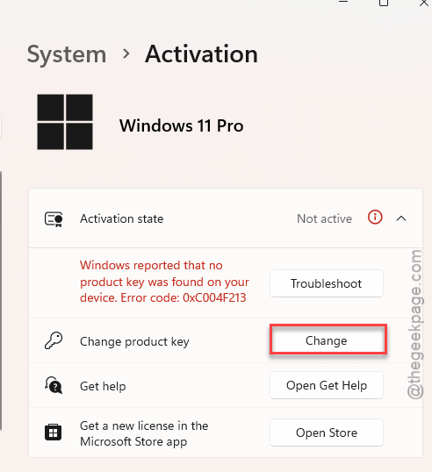Click Change to enter a product key

click(x=328, y=340)
